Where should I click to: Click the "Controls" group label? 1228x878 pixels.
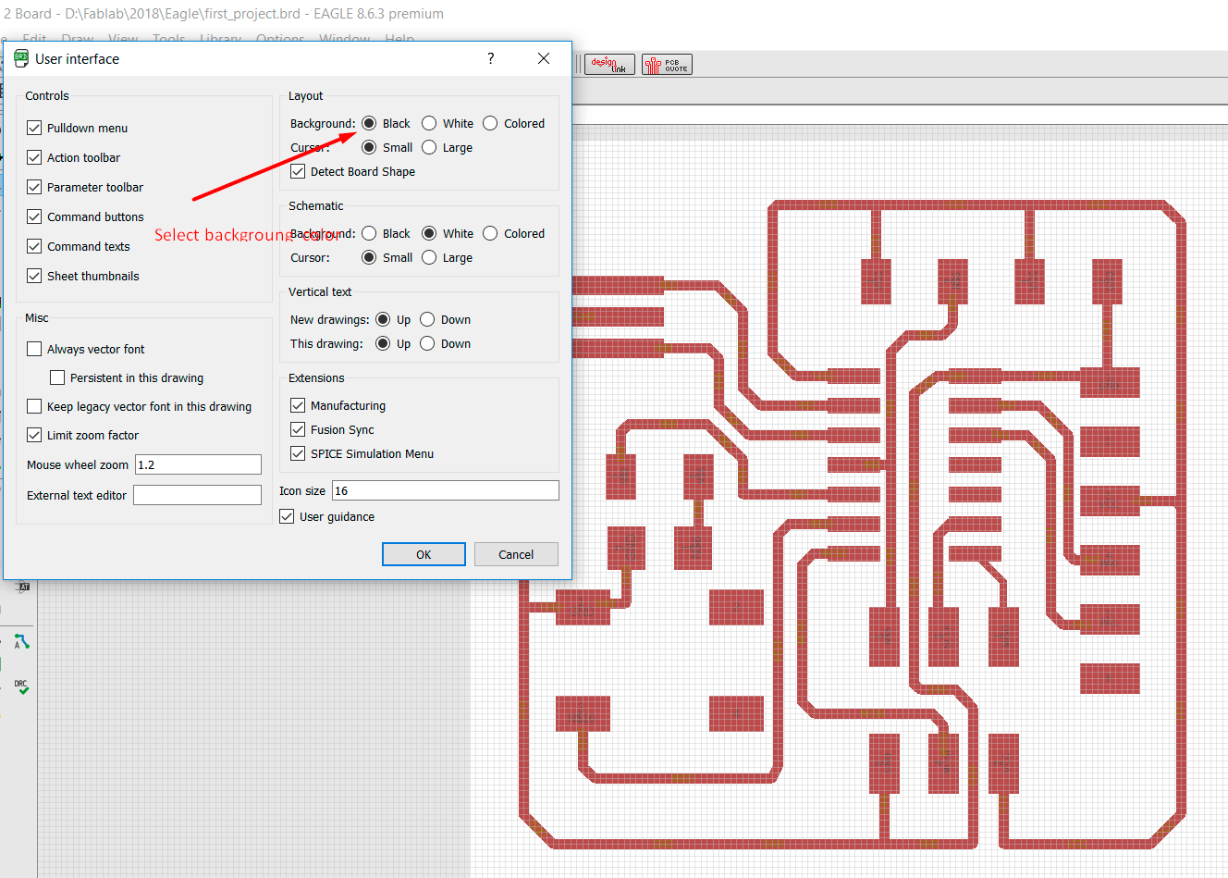pyautogui.click(x=47, y=95)
